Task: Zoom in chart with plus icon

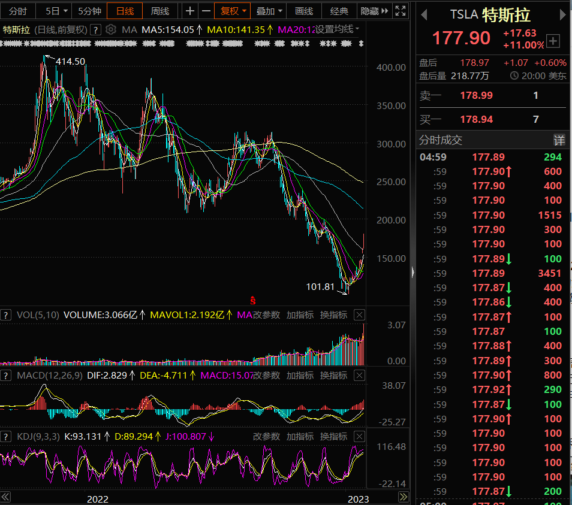Action: [189, 11]
